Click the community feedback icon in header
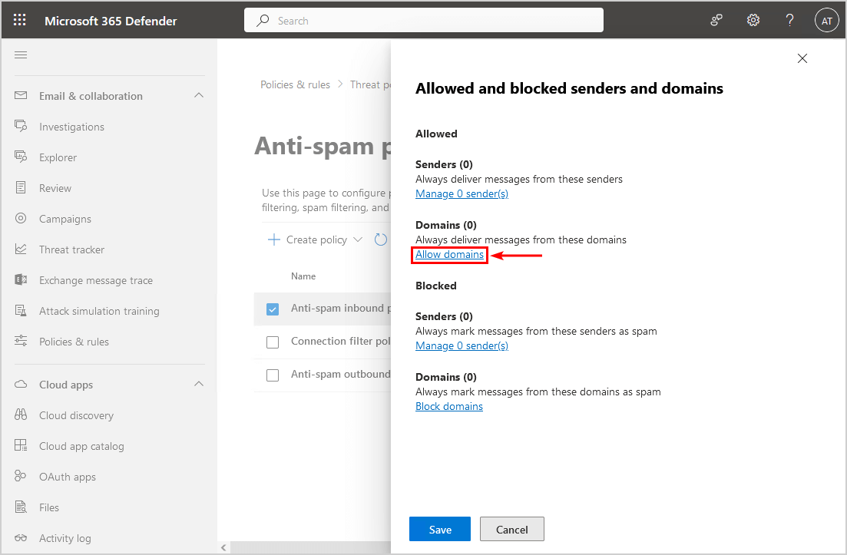 click(716, 21)
